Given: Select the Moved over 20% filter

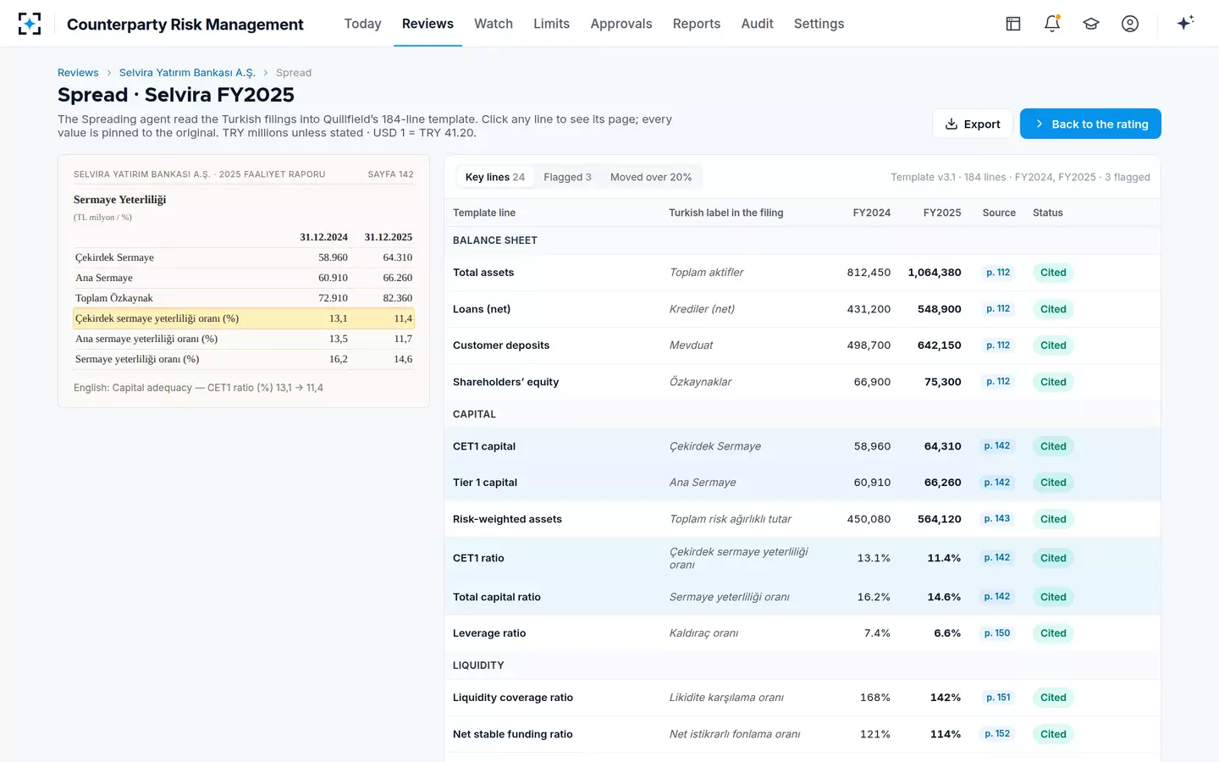Looking at the screenshot, I should [x=651, y=177].
